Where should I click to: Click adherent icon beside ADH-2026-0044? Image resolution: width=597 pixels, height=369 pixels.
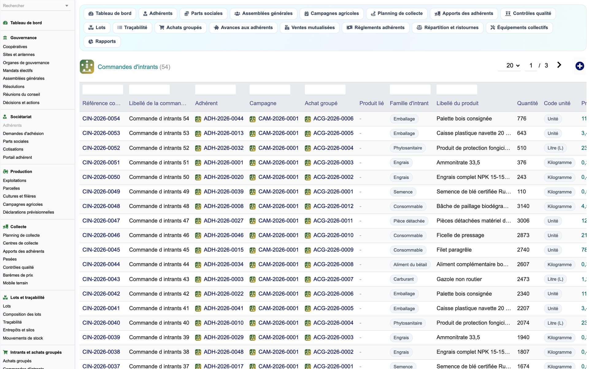198,119
